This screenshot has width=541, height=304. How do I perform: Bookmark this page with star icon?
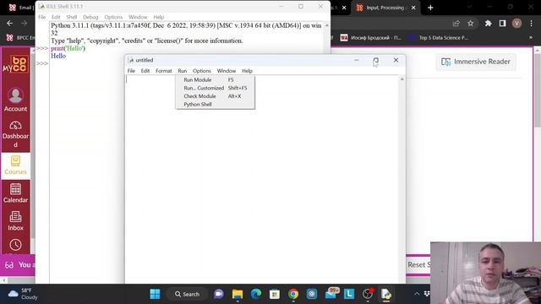tap(470, 23)
